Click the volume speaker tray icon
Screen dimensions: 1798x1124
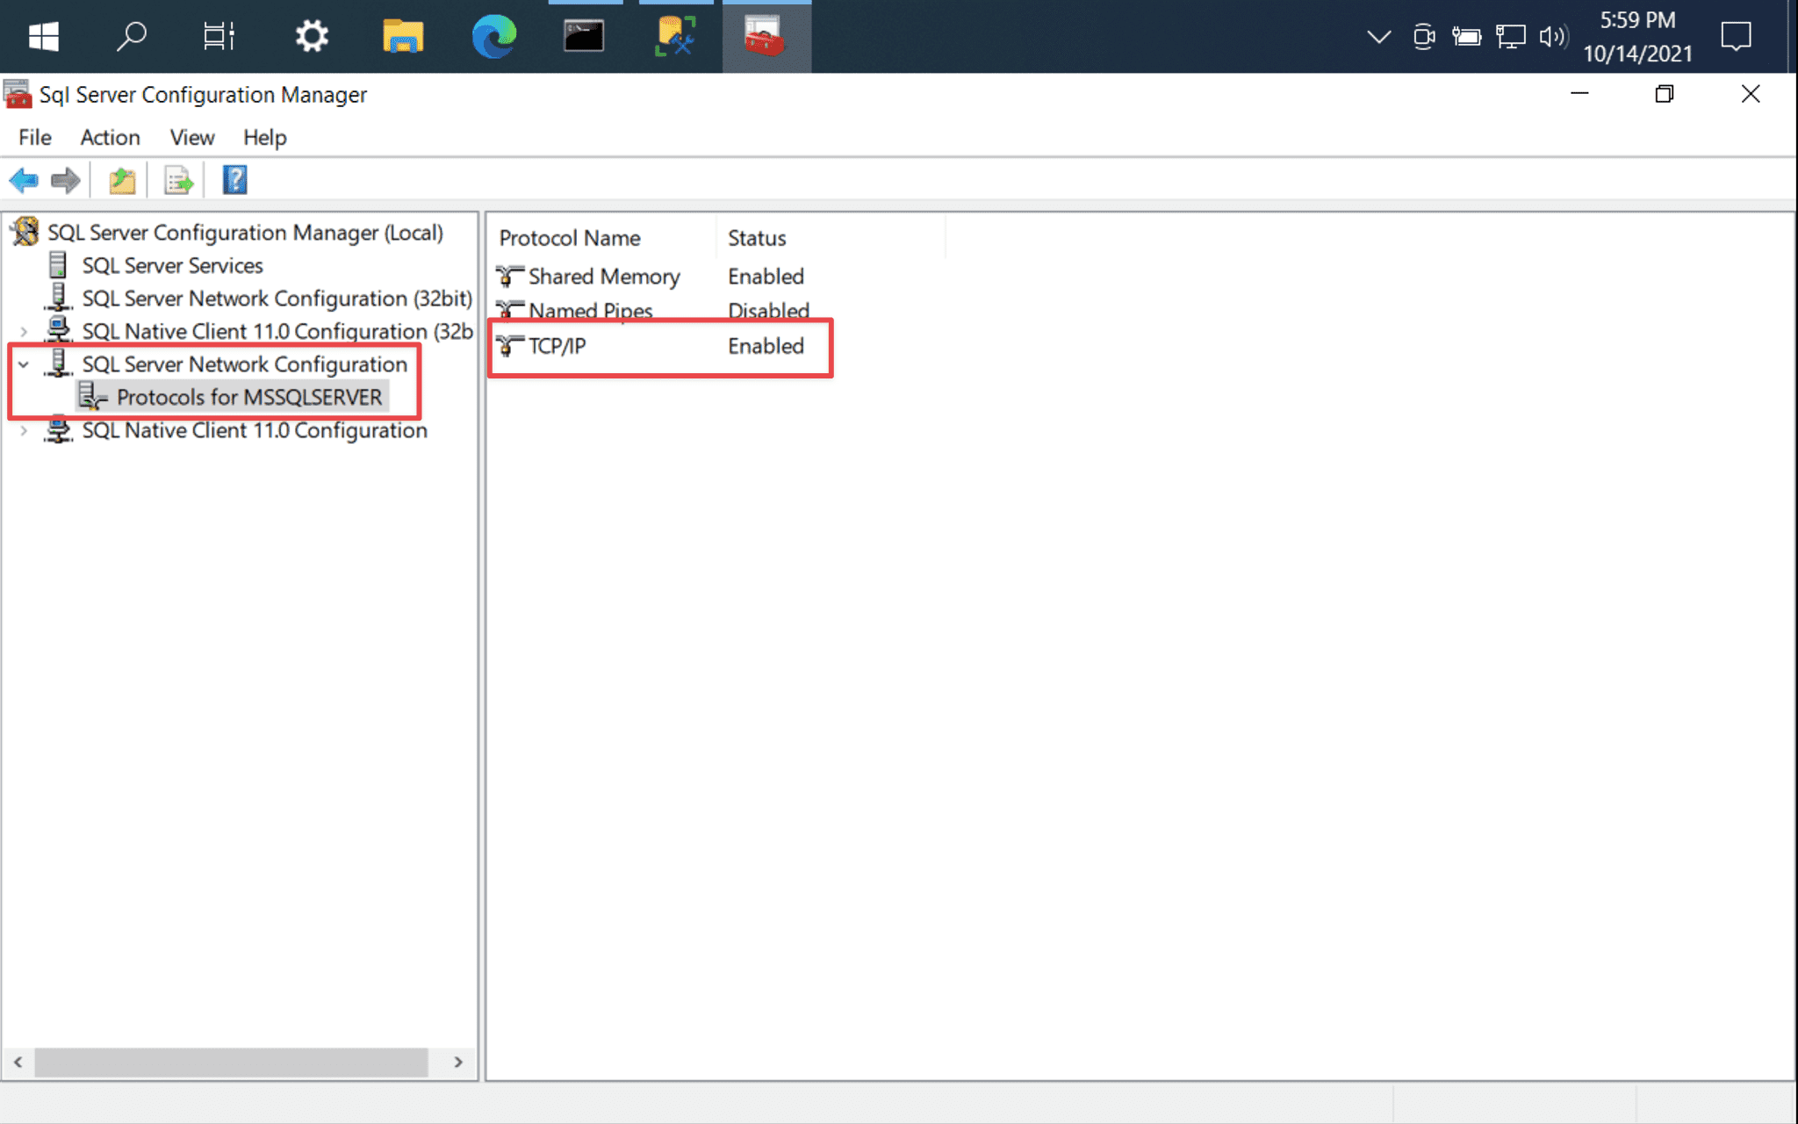click(x=1552, y=37)
